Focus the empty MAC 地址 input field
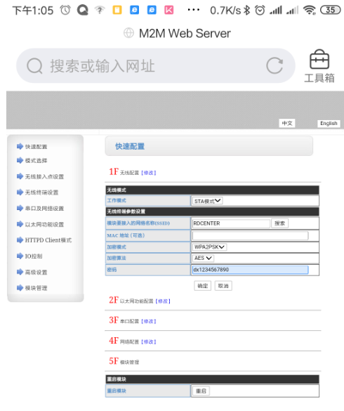 pyautogui.click(x=250, y=235)
